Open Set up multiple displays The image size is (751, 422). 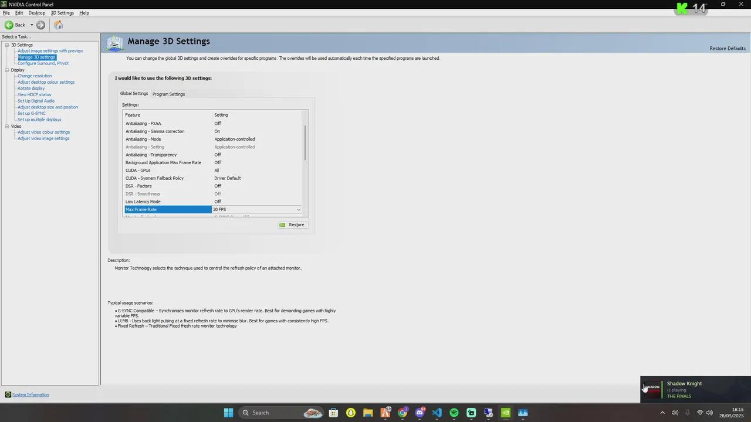click(x=39, y=120)
